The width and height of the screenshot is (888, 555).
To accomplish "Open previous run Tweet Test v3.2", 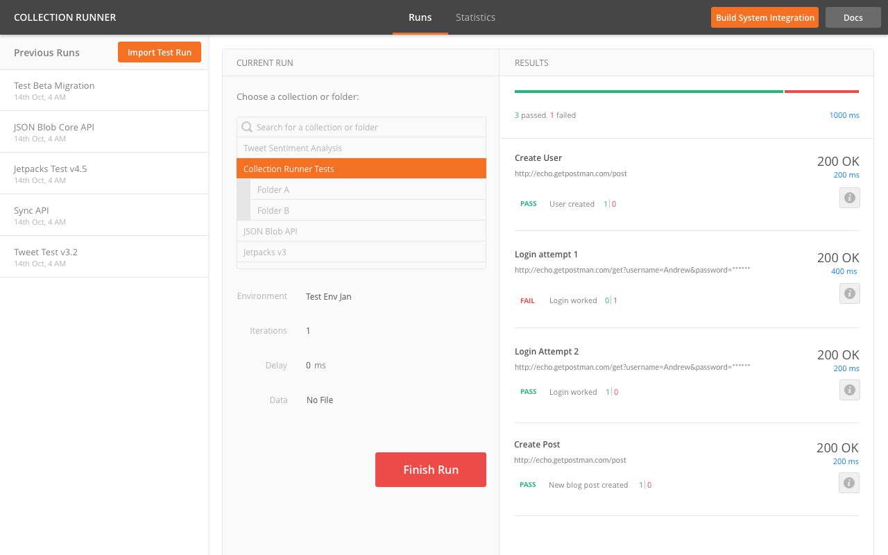I will (104, 257).
